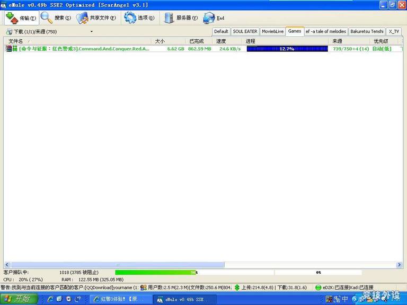Sort list by the 文件名 column header
The image size is (407, 305).
(16, 41)
